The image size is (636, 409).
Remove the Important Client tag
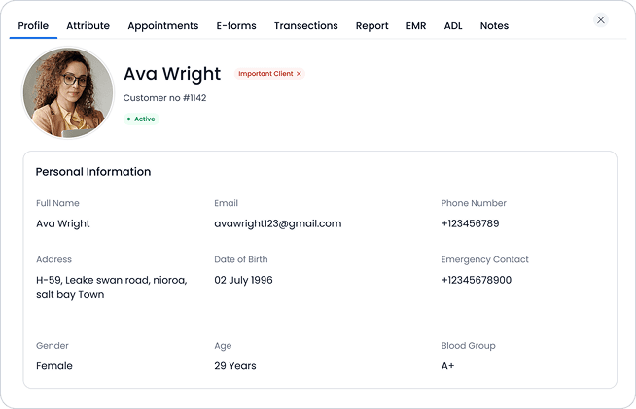pyautogui.click(x=299, y=74)
